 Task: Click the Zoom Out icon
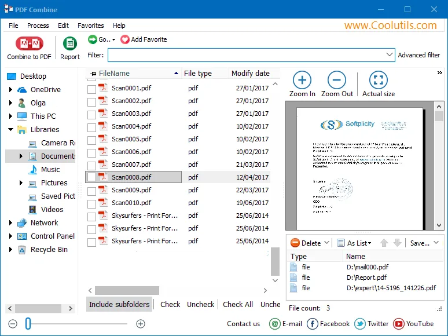(x=337, y=80)
